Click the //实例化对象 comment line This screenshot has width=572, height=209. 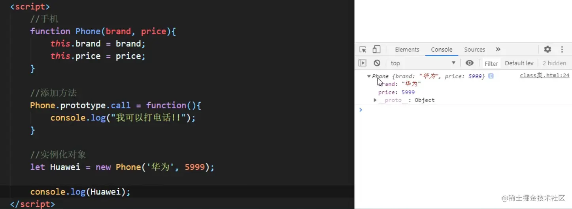(x=58, y=154)
